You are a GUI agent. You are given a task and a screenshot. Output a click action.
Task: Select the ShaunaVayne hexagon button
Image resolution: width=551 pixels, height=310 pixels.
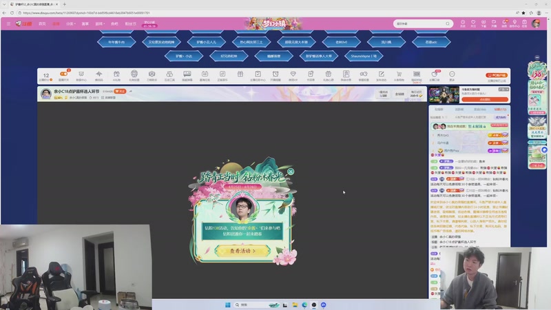click(x=364, y=56)
